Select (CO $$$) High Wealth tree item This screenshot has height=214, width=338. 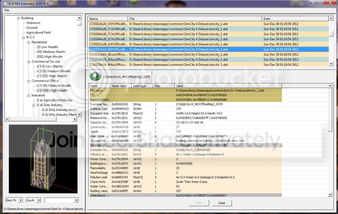[52, 90]
